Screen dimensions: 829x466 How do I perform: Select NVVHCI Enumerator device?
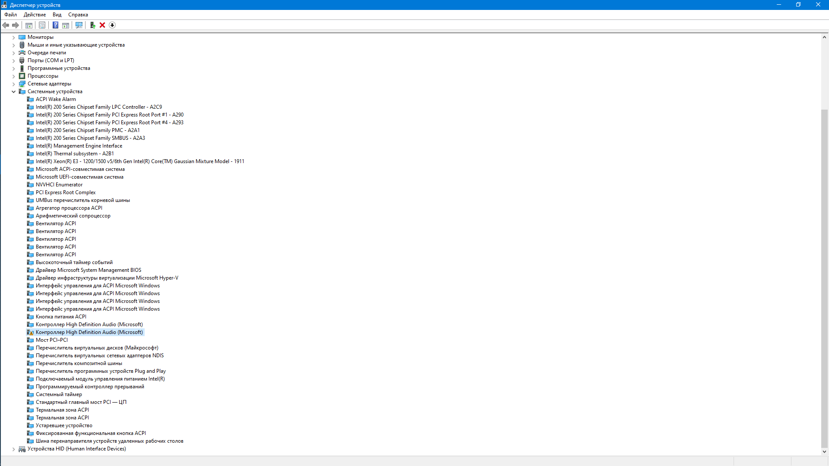[59, 185]
